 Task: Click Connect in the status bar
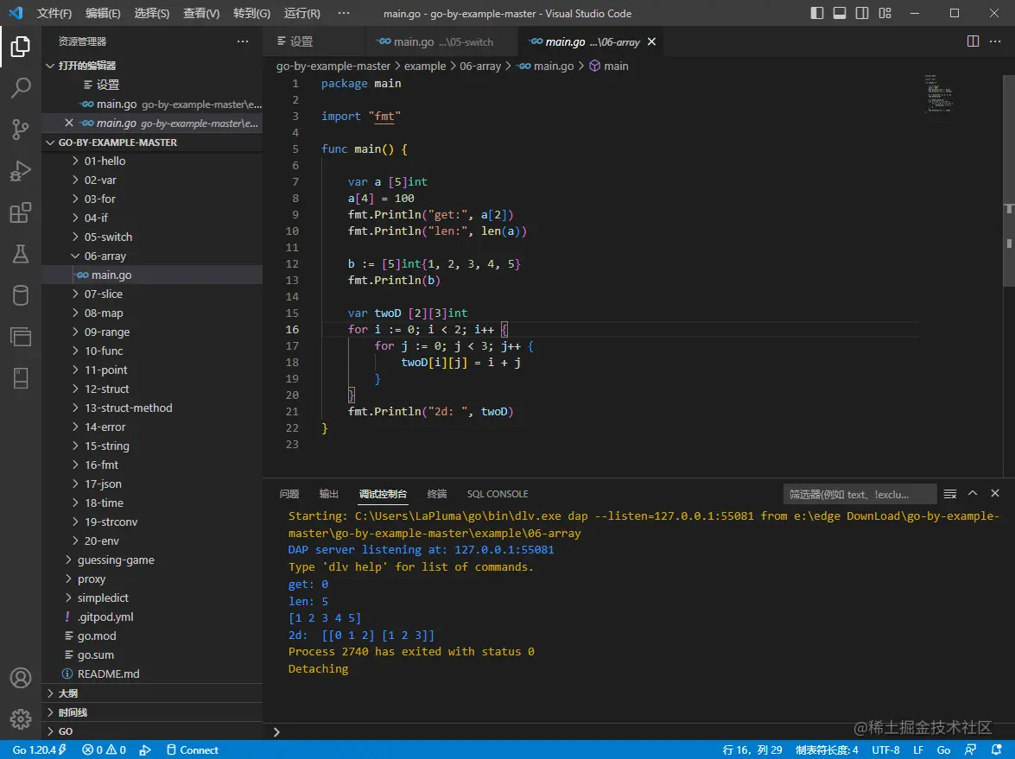[193, 750]
